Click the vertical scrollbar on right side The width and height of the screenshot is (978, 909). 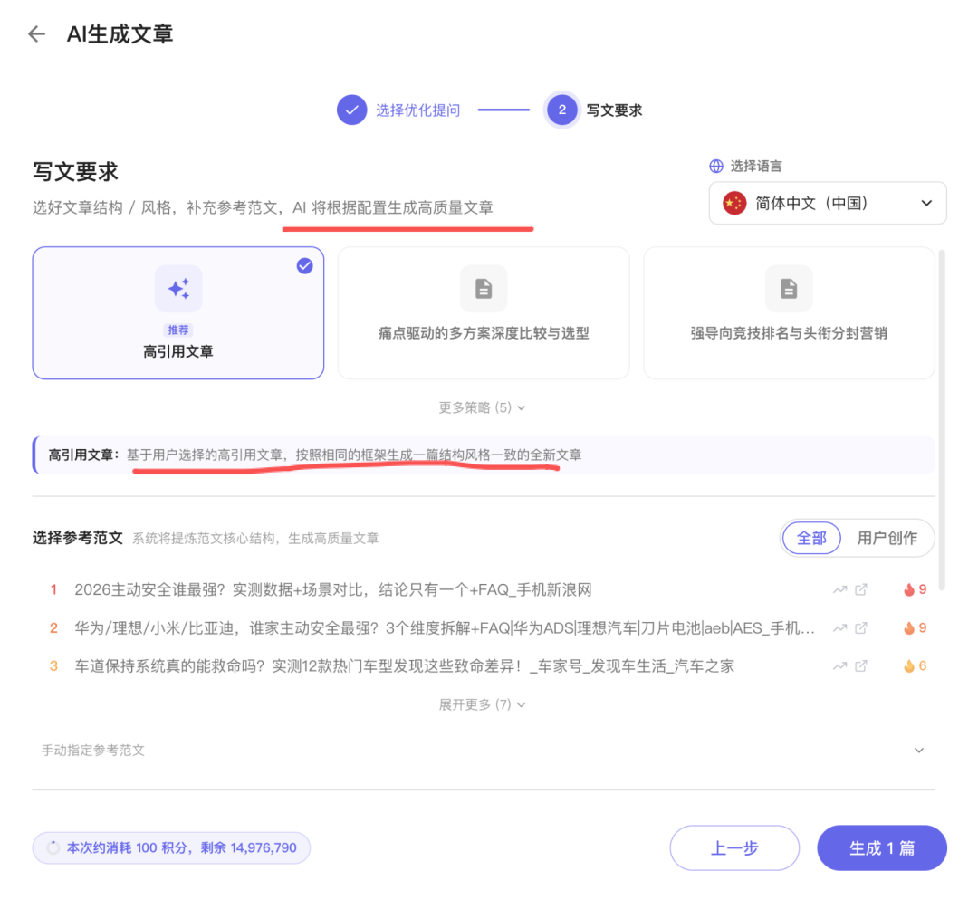(942, 419)
